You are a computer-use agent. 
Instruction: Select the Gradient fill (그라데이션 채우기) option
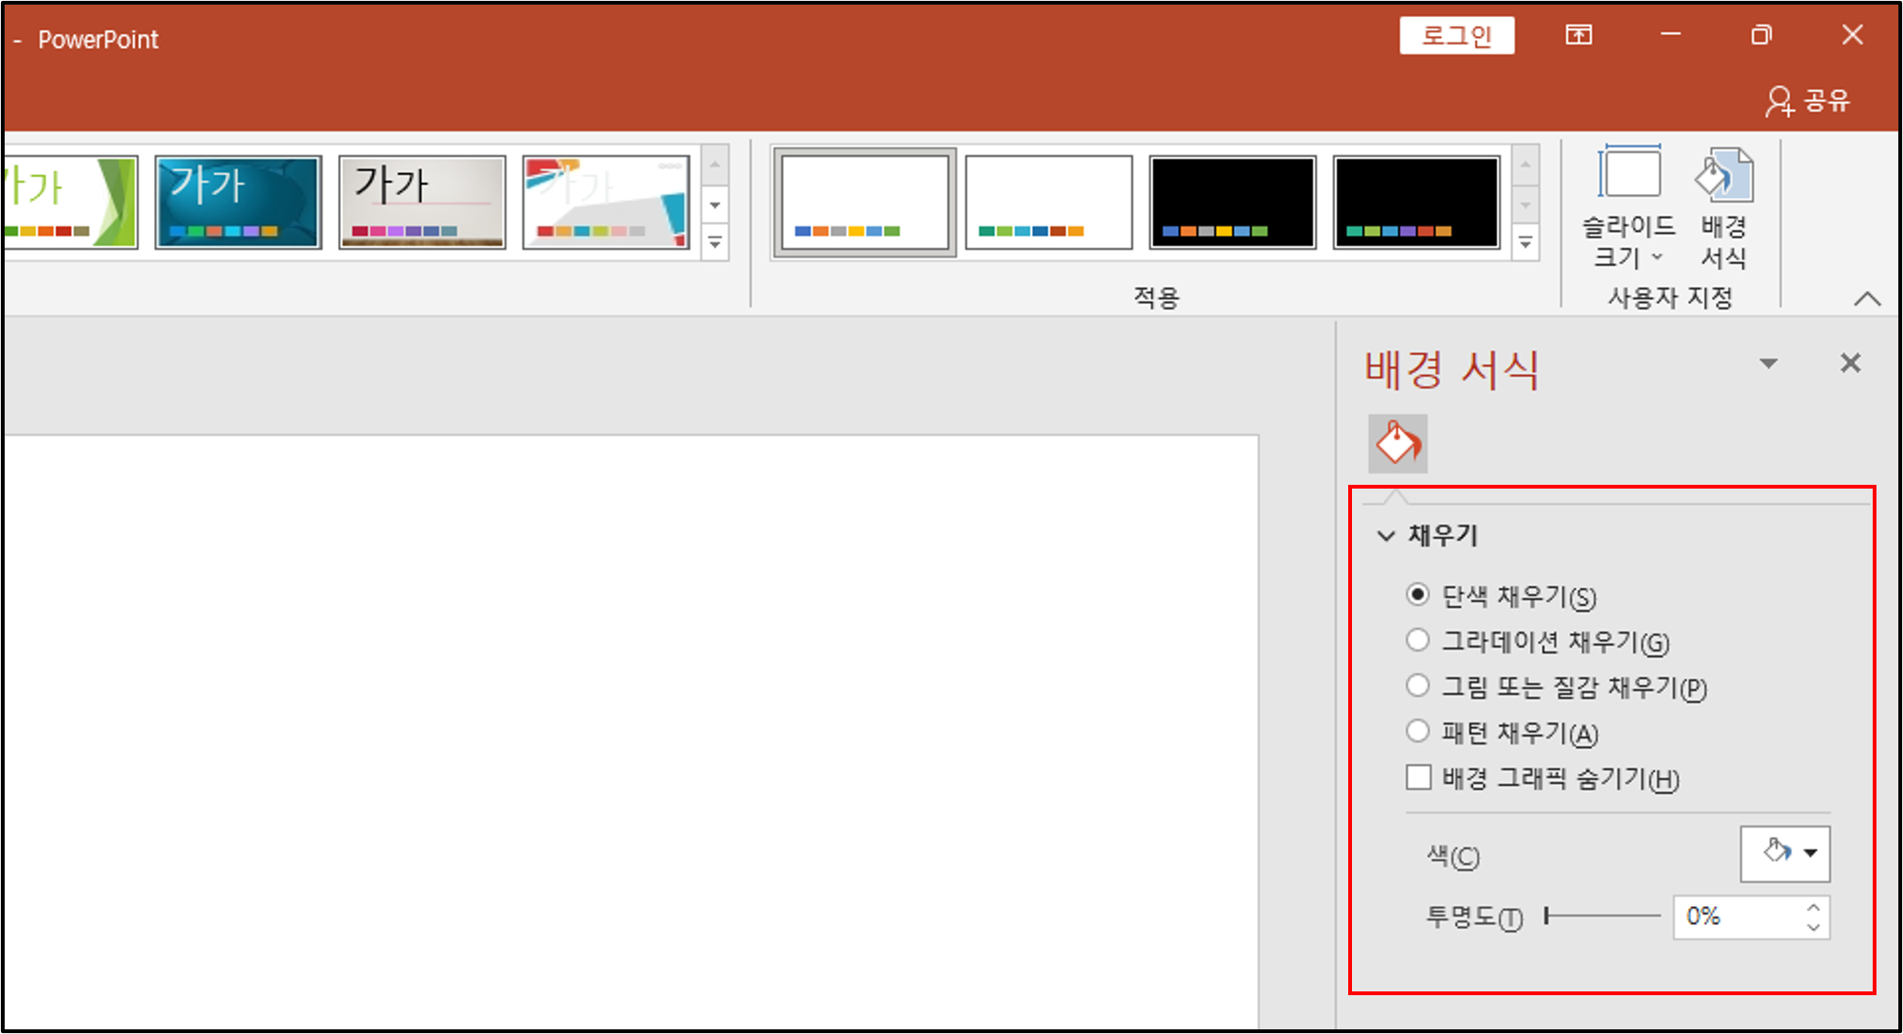pyautogui.click(x=1417, y=640)
